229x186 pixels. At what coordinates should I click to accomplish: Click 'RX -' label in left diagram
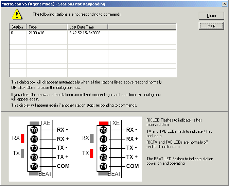[63, 130]
